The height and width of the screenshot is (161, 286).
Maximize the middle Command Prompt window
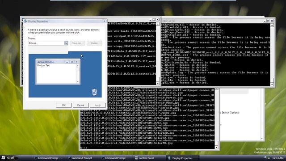click(154, 19)
